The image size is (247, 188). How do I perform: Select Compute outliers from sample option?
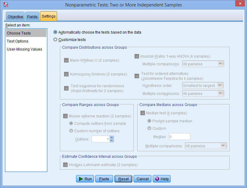tap(71, 124)
